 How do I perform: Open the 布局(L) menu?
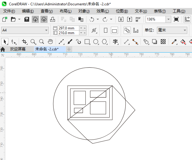coord(65,11)
